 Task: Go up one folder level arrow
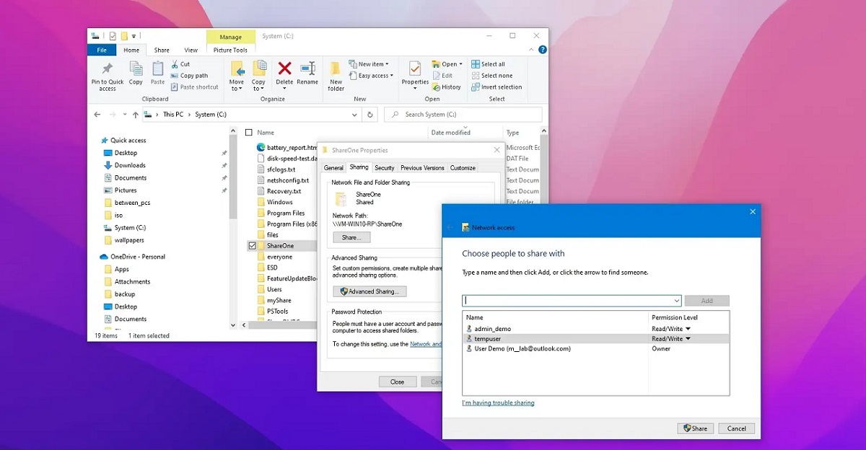tap(135, 115)
